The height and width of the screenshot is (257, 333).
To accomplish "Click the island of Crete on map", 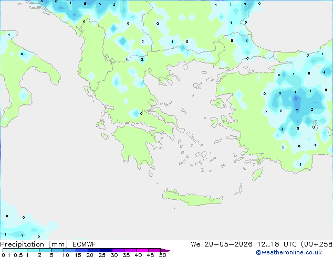I will click(x=192, y=198).
